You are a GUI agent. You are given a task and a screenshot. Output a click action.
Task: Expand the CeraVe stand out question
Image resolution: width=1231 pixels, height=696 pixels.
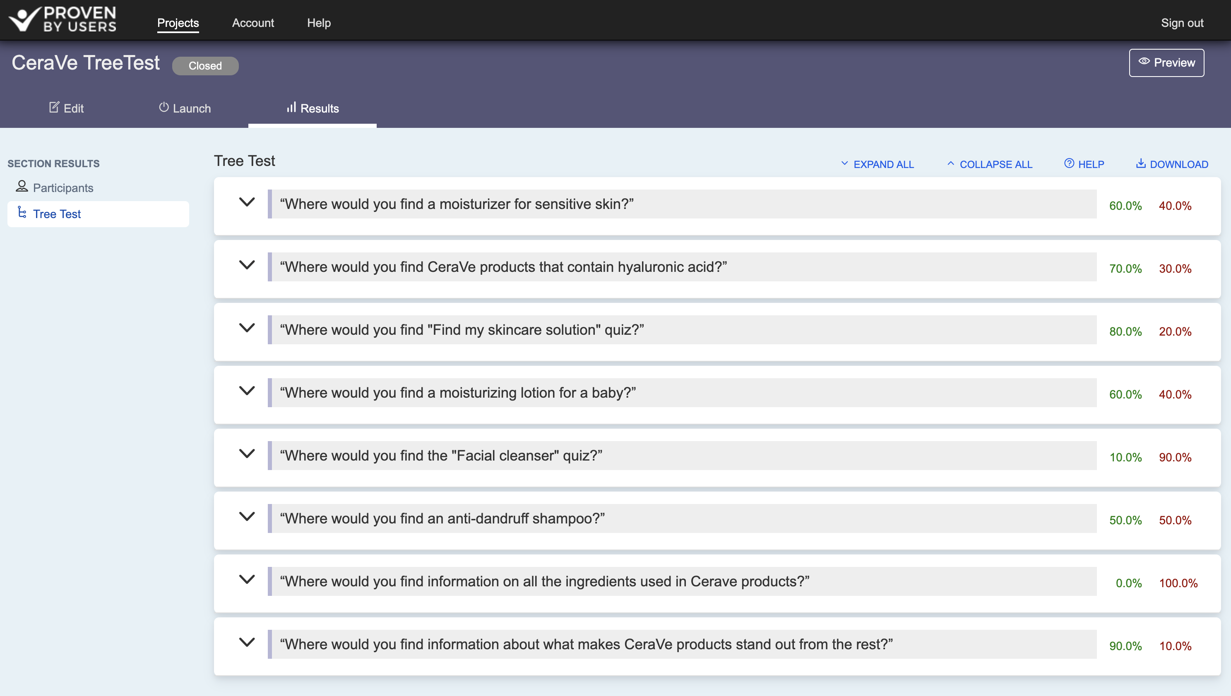pos(247,643)
